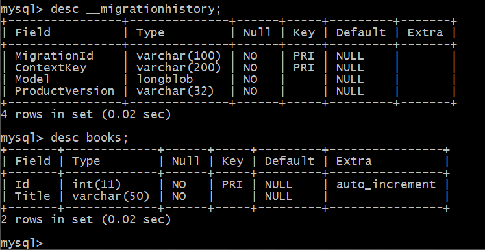Click varchar(32) type entry
Viewport: 485px width, 250px height.
point(175,92)
